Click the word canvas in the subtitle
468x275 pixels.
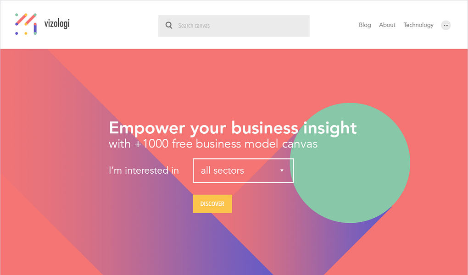coord(300,145)
